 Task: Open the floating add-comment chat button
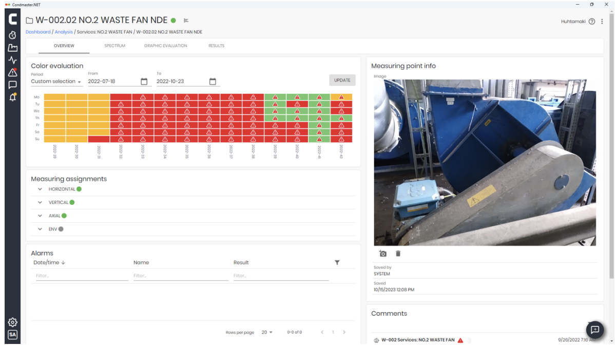pyautogui.click(x=594, y=329)
